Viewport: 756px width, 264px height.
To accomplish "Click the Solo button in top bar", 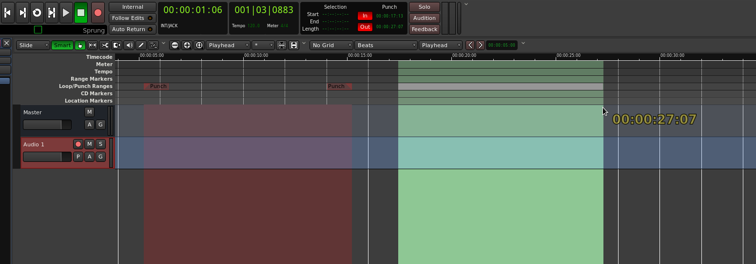I will (424, 7).
